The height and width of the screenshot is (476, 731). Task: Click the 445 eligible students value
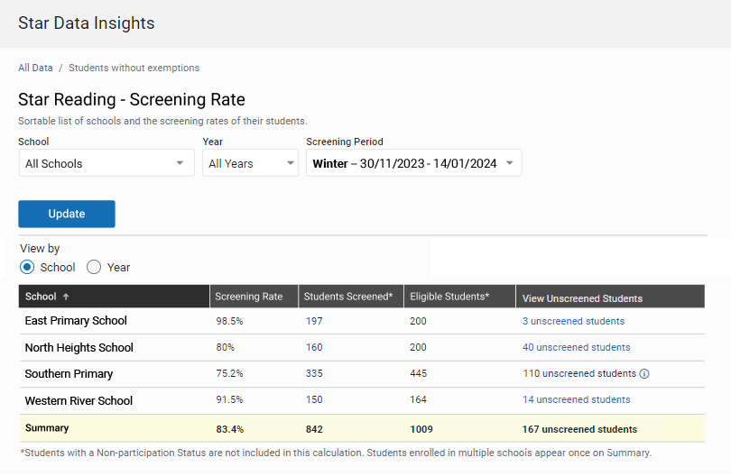tap(418, 373)
